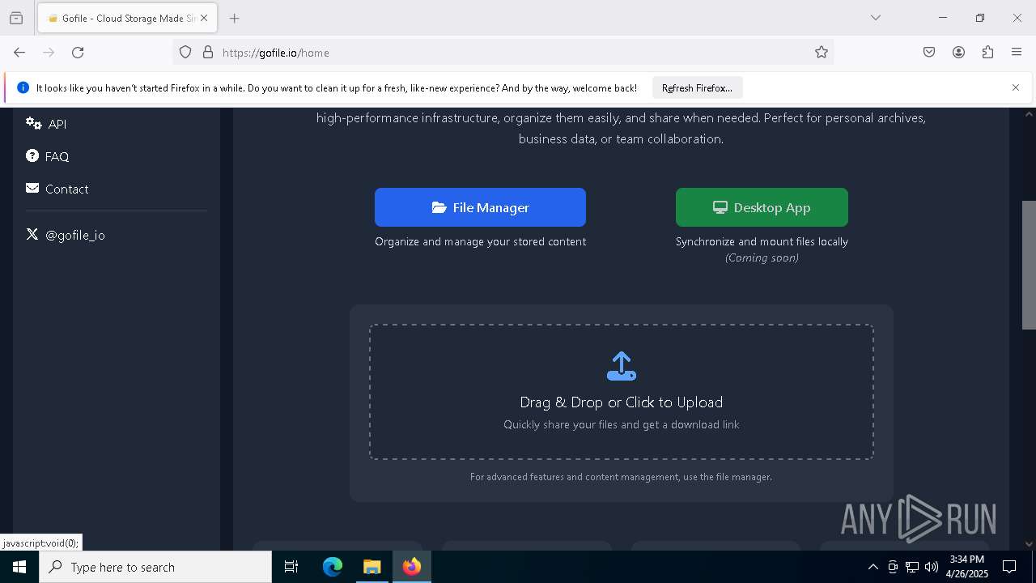Open the Contact sidebar link
The image size is (1036, 583).
(57, 189)
